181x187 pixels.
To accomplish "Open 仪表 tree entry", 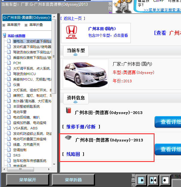I will (x=17, y=85).
